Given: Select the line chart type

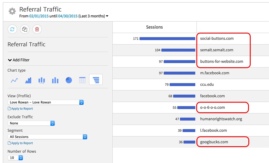Looking at the screenshot, I should pos(14,80).
